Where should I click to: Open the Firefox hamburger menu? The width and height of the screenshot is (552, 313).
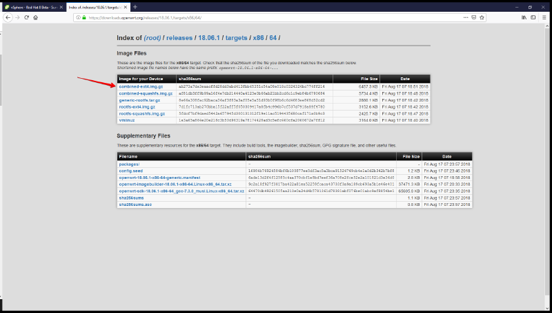tap(545, 17)
